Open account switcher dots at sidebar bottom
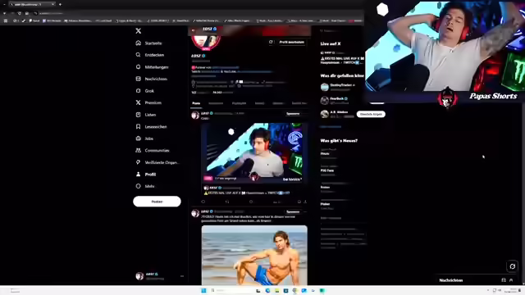 pos(182,276)
